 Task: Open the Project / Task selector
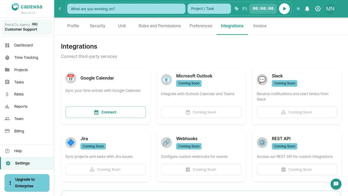[209, 9]
